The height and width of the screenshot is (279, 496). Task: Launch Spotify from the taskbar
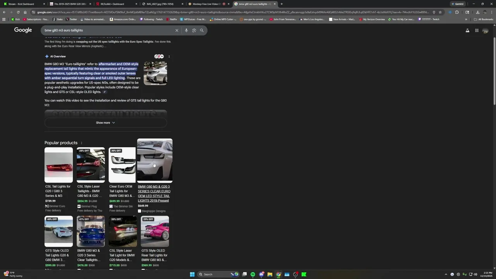coord(253,274)
